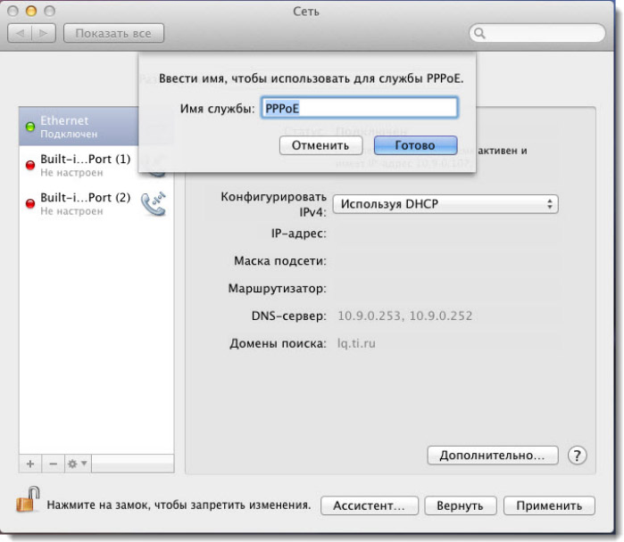Screen dimensions: 624x542
Task: Go forward with the right arrow button
Action: (44, 33)
